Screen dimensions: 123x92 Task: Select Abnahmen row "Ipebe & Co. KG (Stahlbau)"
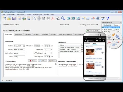click(70, 50)
